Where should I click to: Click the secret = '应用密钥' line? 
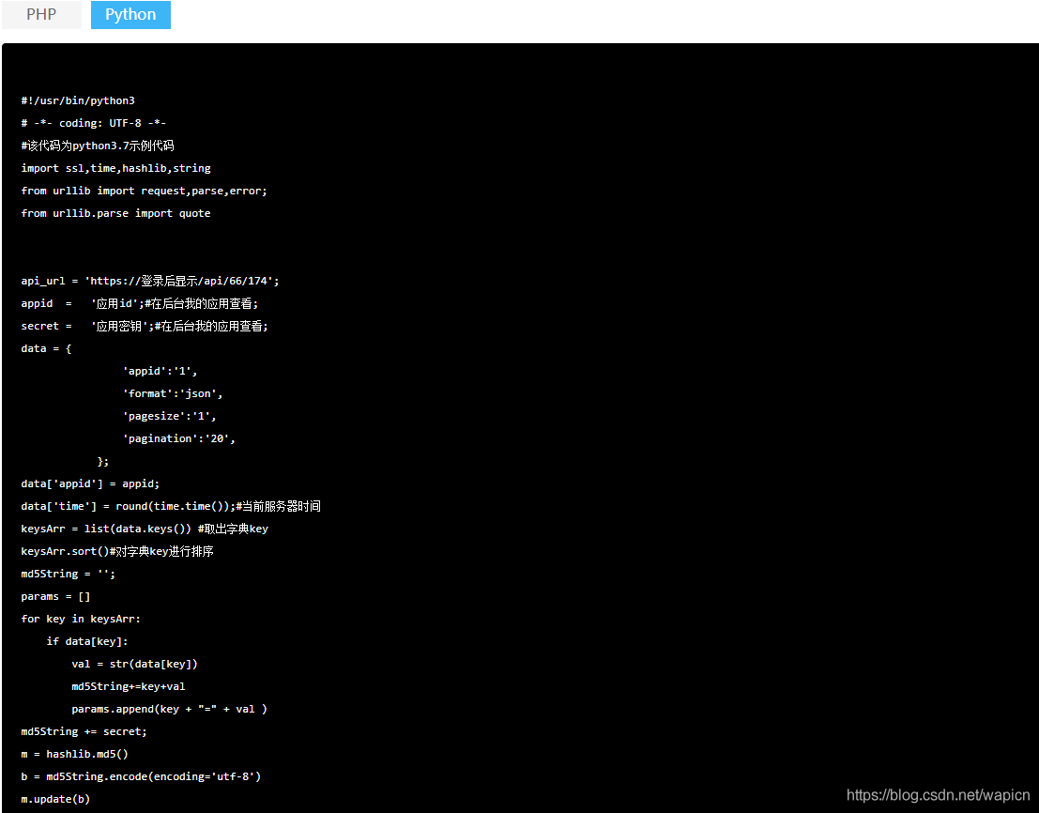click(x=145, y=326)
